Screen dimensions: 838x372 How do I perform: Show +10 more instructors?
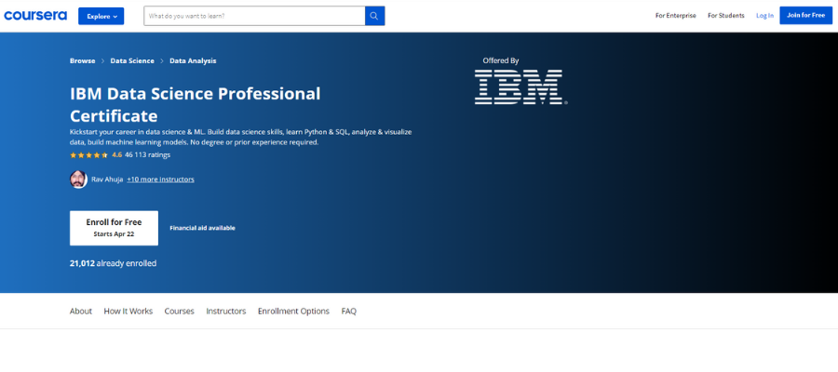[160, 179]
